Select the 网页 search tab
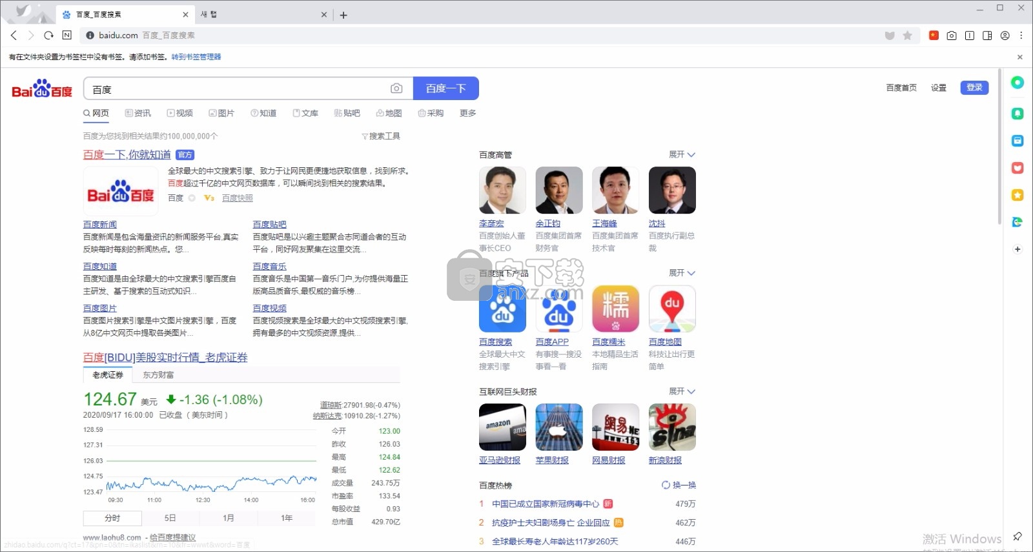The width and height of the screenshot is (1033, 552). (x=96, y=113)
